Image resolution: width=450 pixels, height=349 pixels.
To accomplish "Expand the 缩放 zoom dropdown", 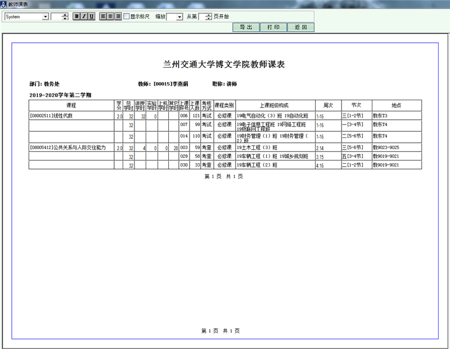I will click(x=179, y=17).
